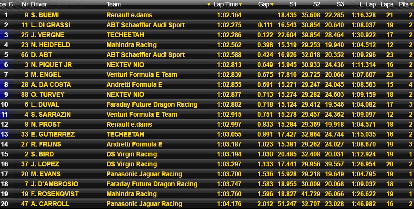This screenshot has width=414, height=209.
Task: Select driver S. BUEMI
Action: click(45, 15)
